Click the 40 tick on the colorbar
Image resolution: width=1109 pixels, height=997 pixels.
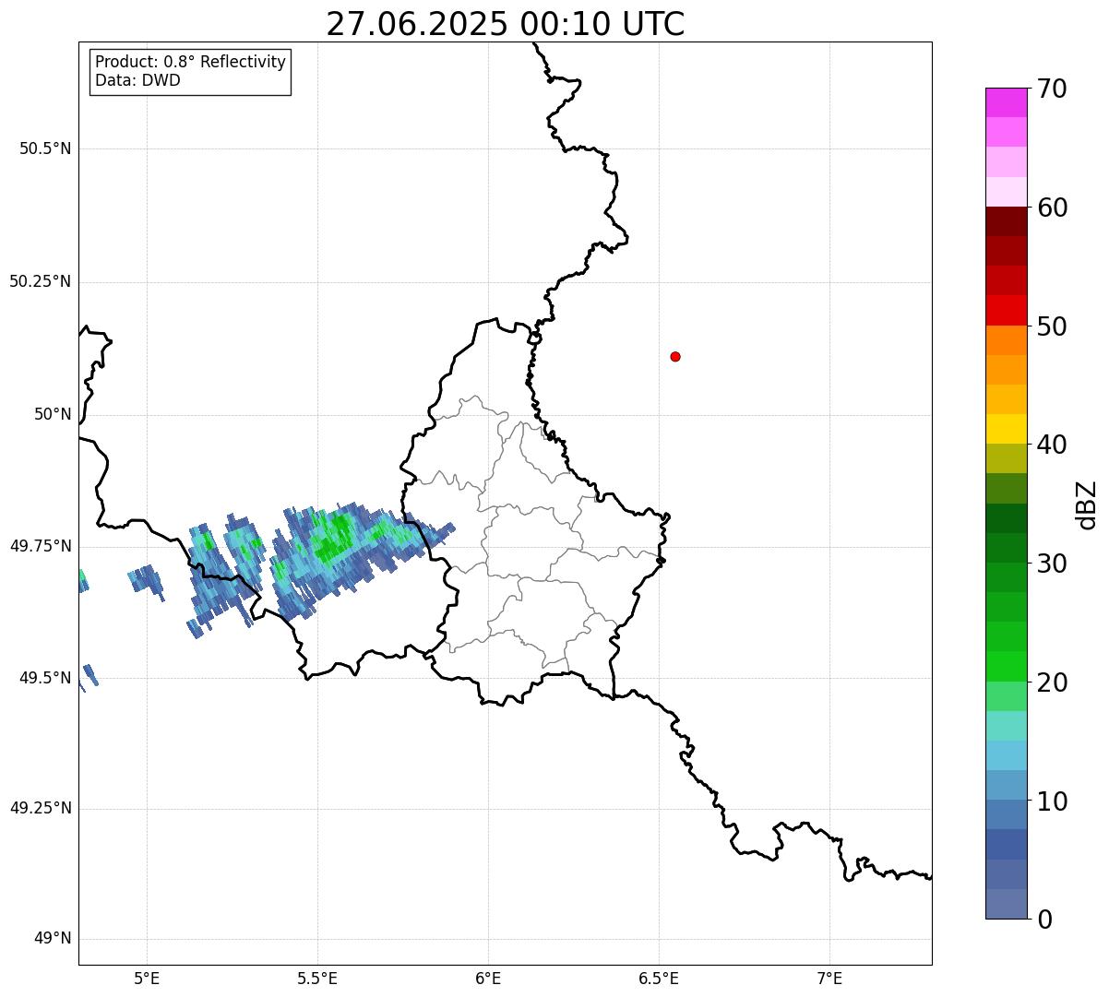[1051, 445]
